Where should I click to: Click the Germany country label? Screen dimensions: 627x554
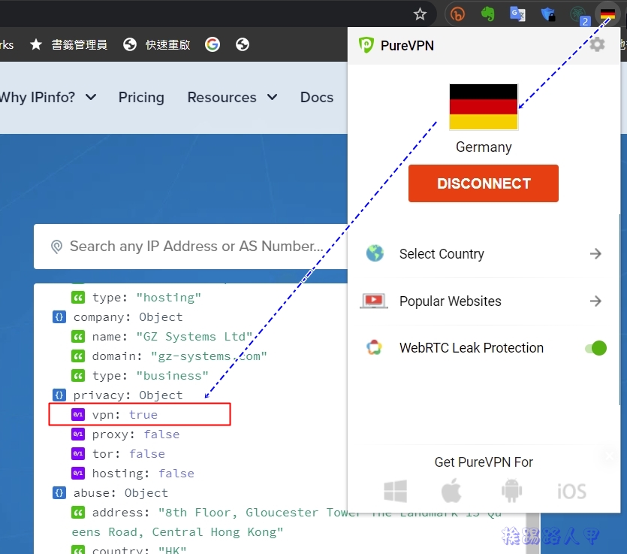(x=484, y=147)
